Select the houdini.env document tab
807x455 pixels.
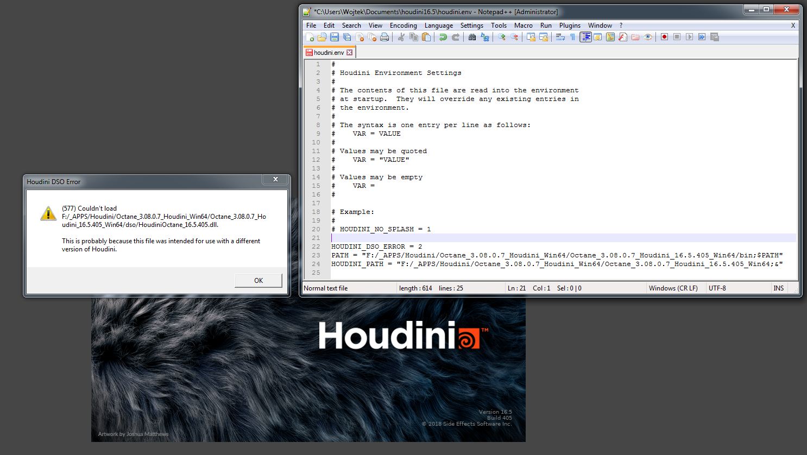point(329,53)
